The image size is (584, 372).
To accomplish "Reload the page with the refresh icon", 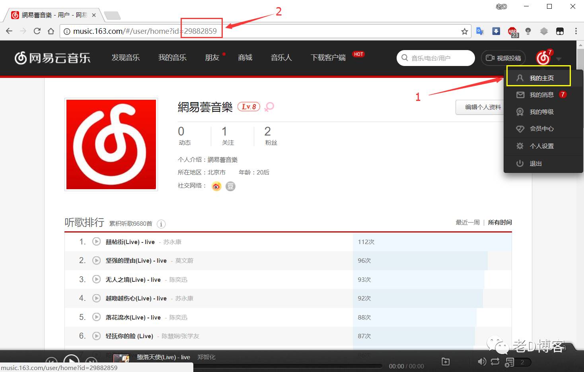I will 37,31.
